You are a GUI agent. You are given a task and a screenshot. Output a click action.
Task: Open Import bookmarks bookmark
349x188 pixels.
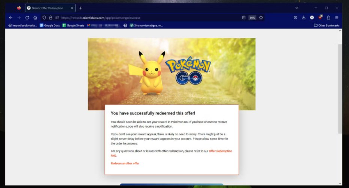[x=23, y=26]
